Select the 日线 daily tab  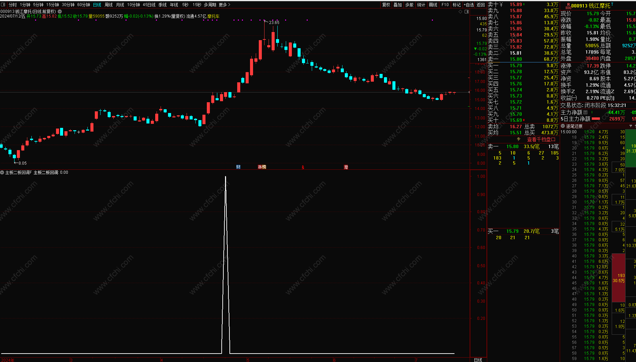pos(97,5)
